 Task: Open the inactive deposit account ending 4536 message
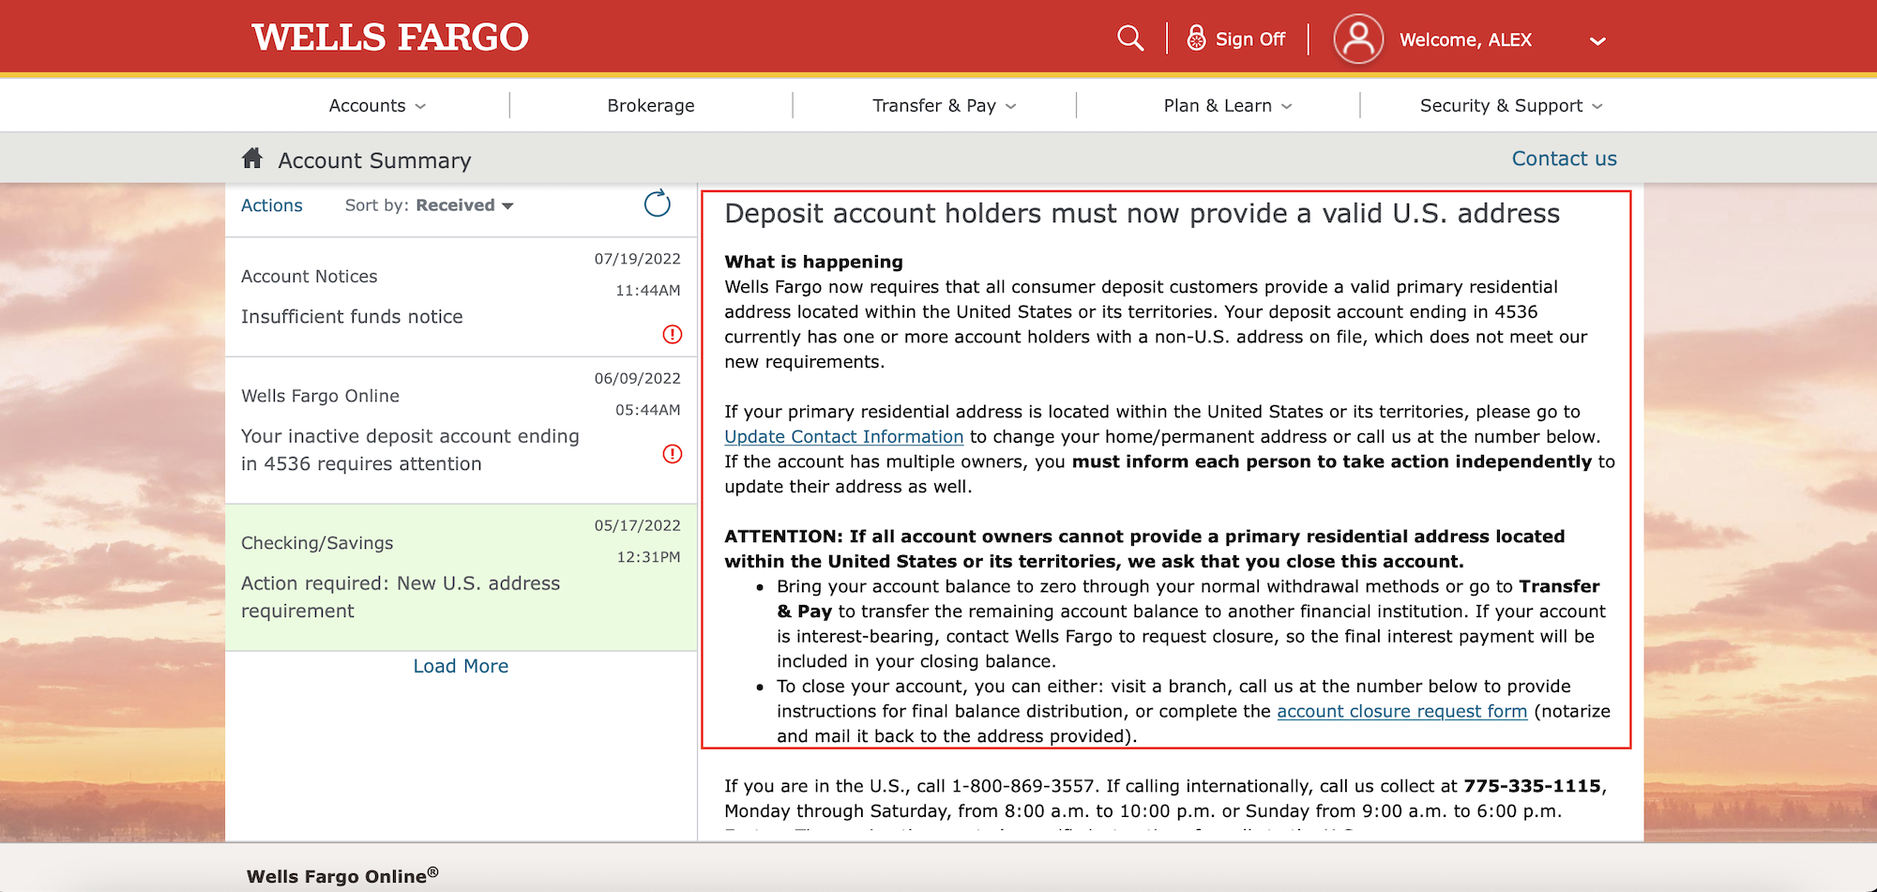[x=461, y=431]
